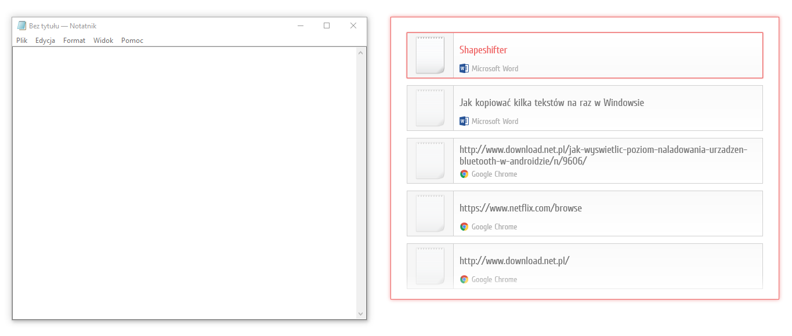This screenshot has height=336, width=792.
Task: Click the notepad thumbnail beside the bluetooth-w-androidzie URL
Action: [431, 160]
